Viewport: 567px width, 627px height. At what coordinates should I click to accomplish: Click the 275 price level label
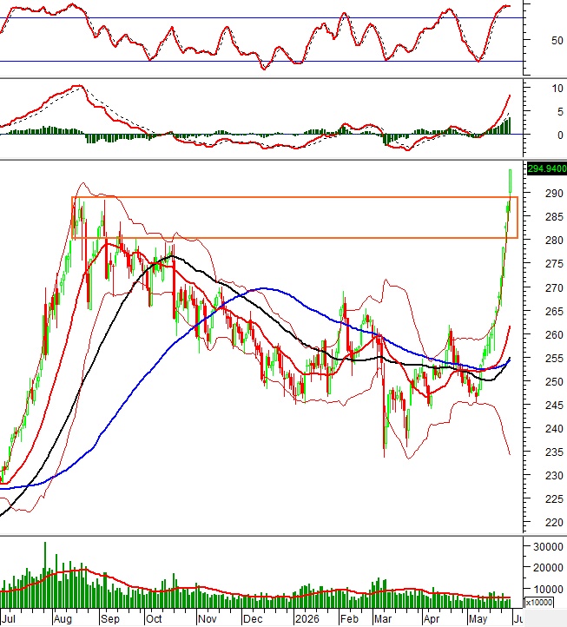(x=554, y=264)
